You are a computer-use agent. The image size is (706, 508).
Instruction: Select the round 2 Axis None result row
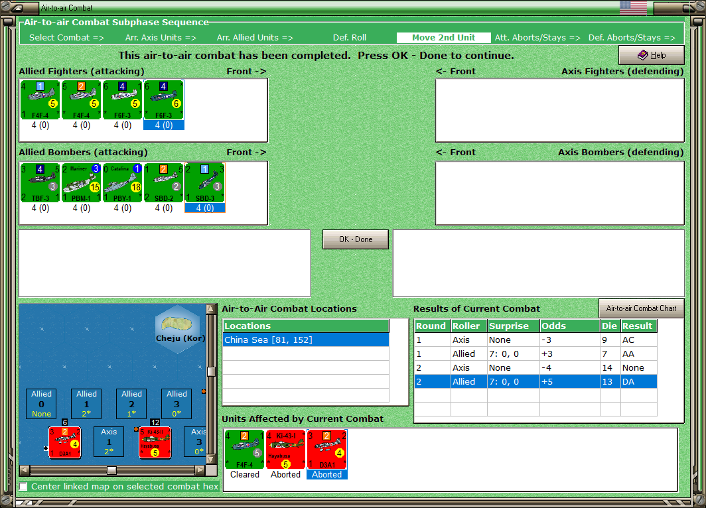[535, 367]
